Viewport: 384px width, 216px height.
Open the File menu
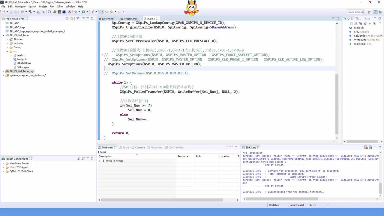(3, 6)
